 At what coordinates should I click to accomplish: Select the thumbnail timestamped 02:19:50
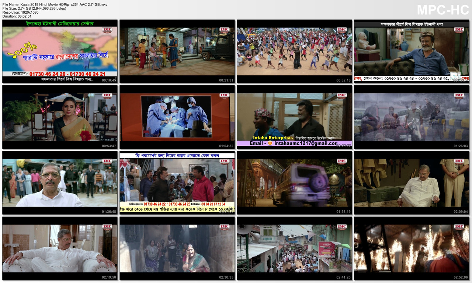[60, 248]
